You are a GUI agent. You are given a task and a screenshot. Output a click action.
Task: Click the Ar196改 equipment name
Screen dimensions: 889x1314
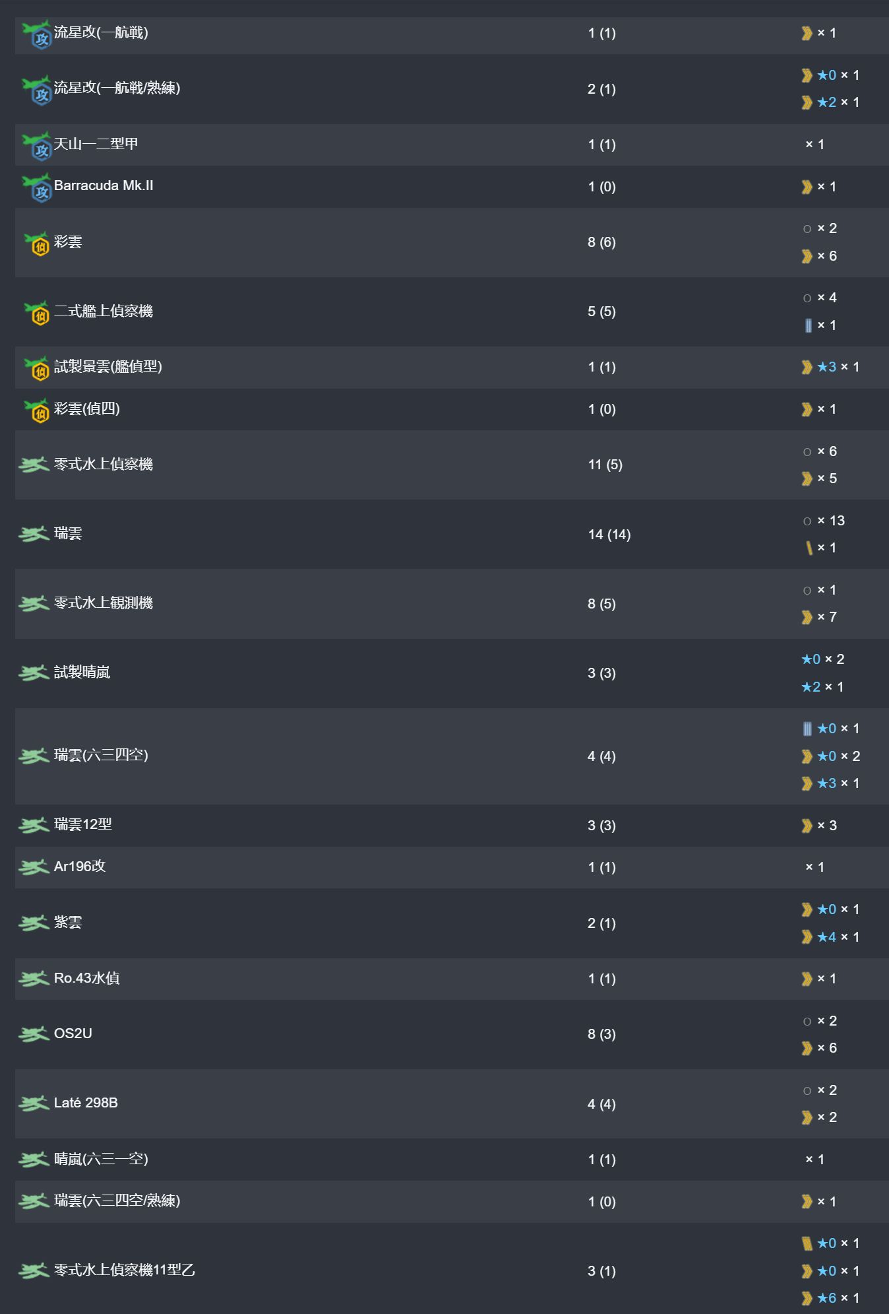point(80,867)
